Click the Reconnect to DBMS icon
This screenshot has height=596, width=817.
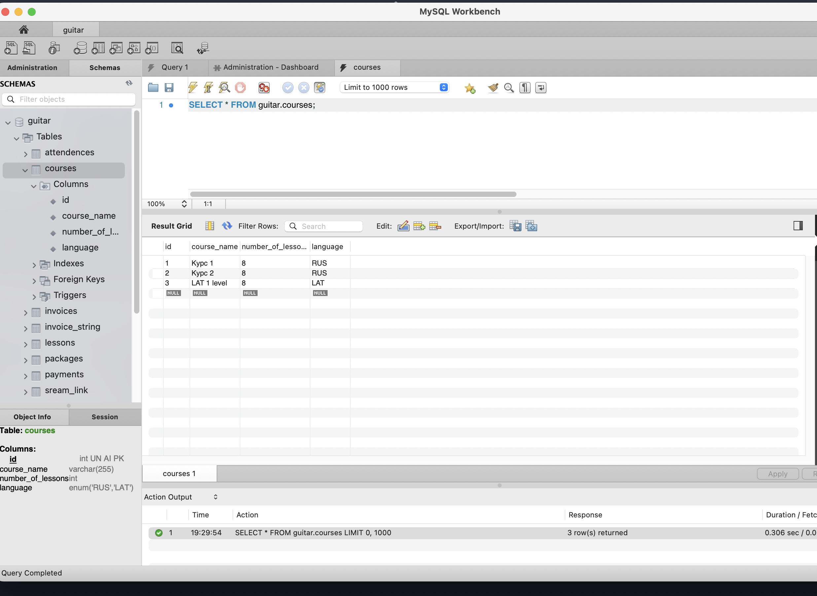point(203,48)
